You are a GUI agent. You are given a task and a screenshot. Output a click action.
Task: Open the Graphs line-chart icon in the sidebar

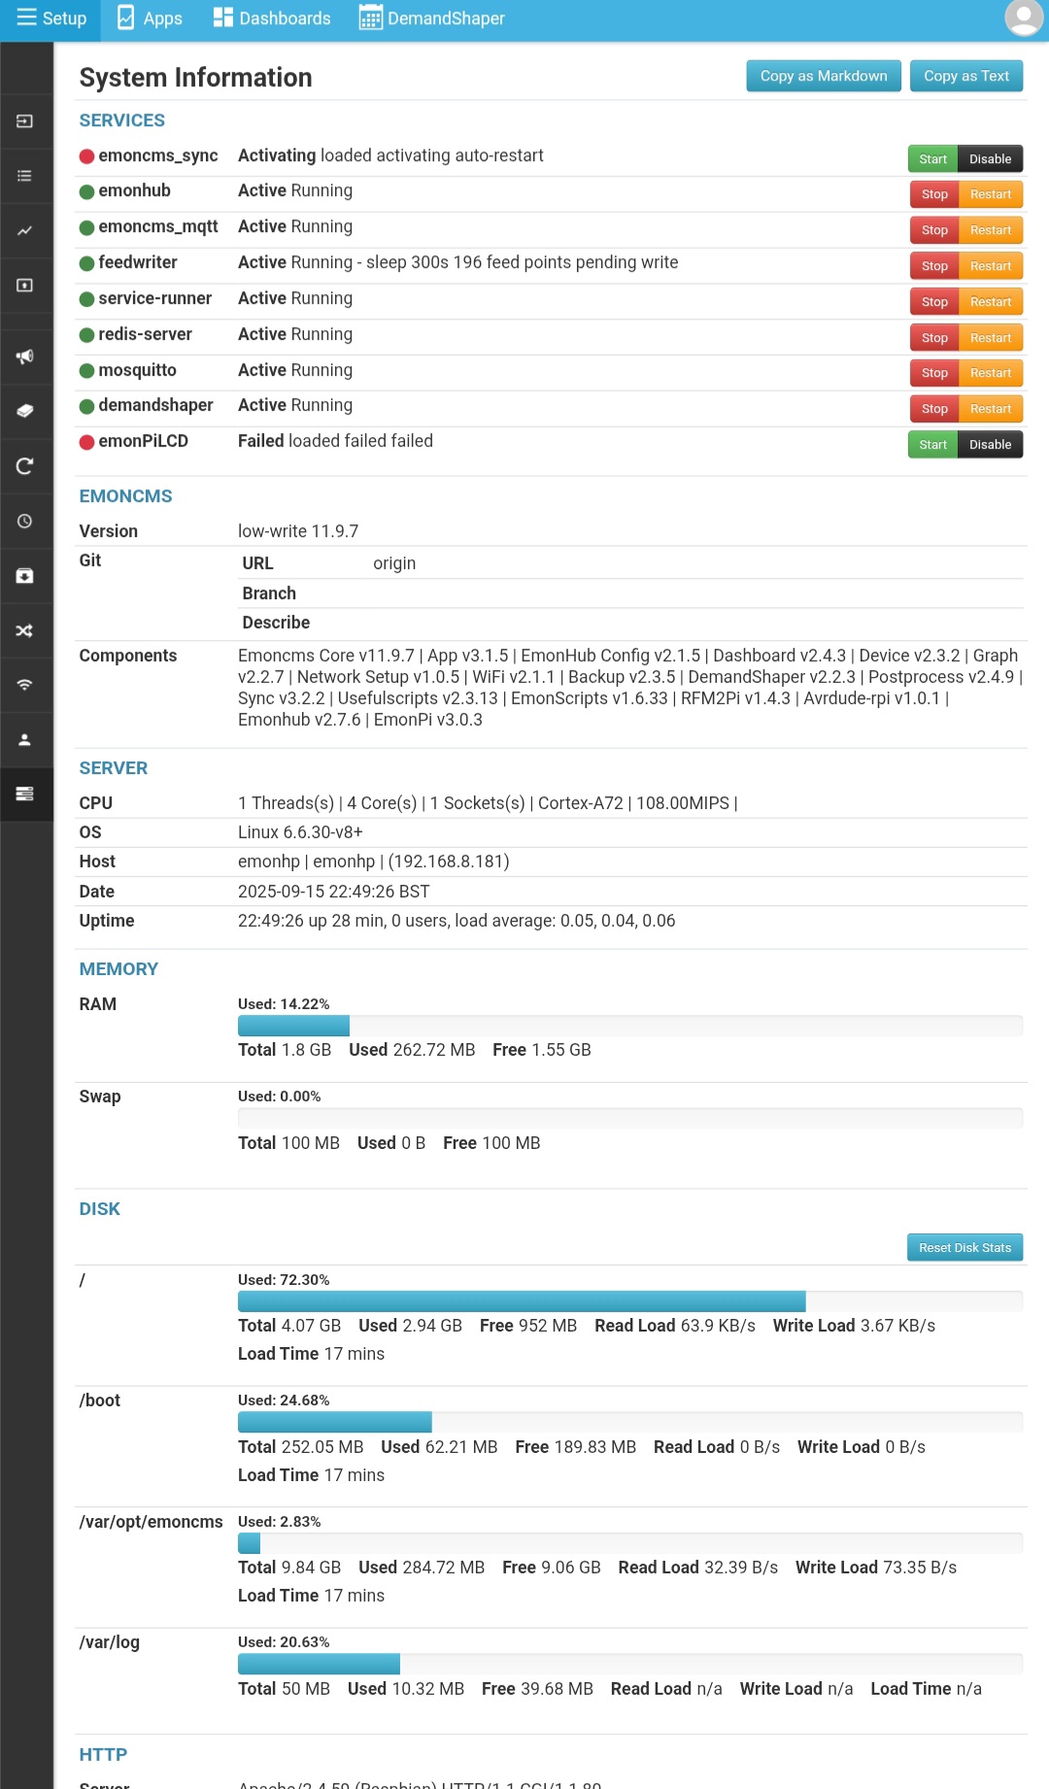[25, 231]
